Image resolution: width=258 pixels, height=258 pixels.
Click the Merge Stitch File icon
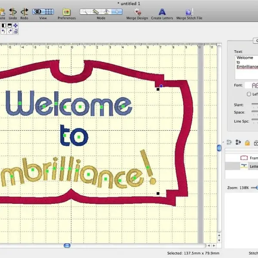189,12
